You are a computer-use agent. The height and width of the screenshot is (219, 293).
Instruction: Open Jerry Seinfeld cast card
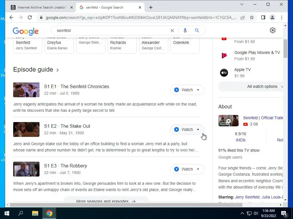[28, 45]
